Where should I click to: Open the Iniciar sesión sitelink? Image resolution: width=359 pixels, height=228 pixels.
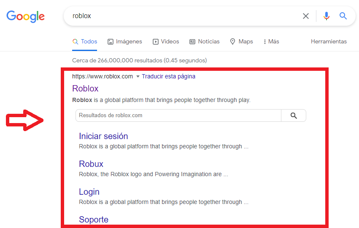click(103, 136)
